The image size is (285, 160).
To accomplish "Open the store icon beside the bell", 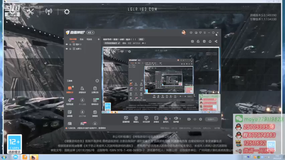I will click(x=204, y=41).
